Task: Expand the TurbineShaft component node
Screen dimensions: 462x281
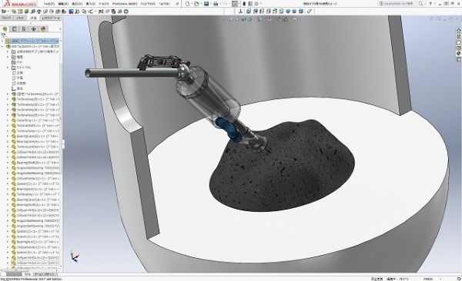Action: (x=8, y=125)
